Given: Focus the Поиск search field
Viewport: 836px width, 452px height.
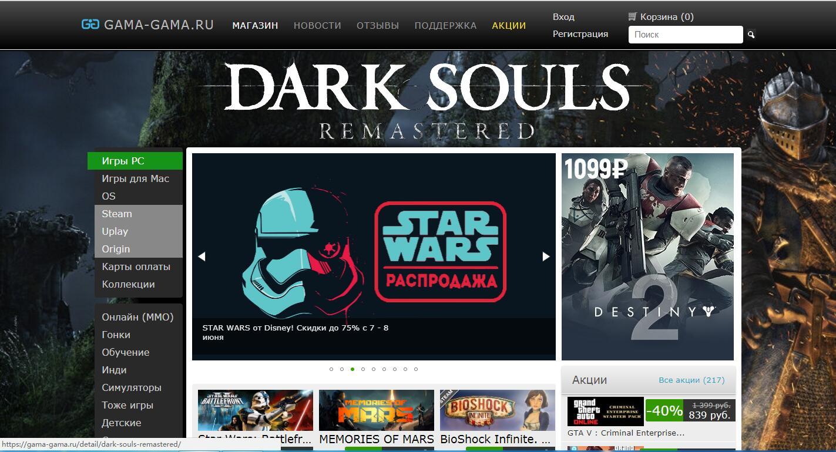Looking at the screenshot, I should pyautogui.click(x=686, y=35).
